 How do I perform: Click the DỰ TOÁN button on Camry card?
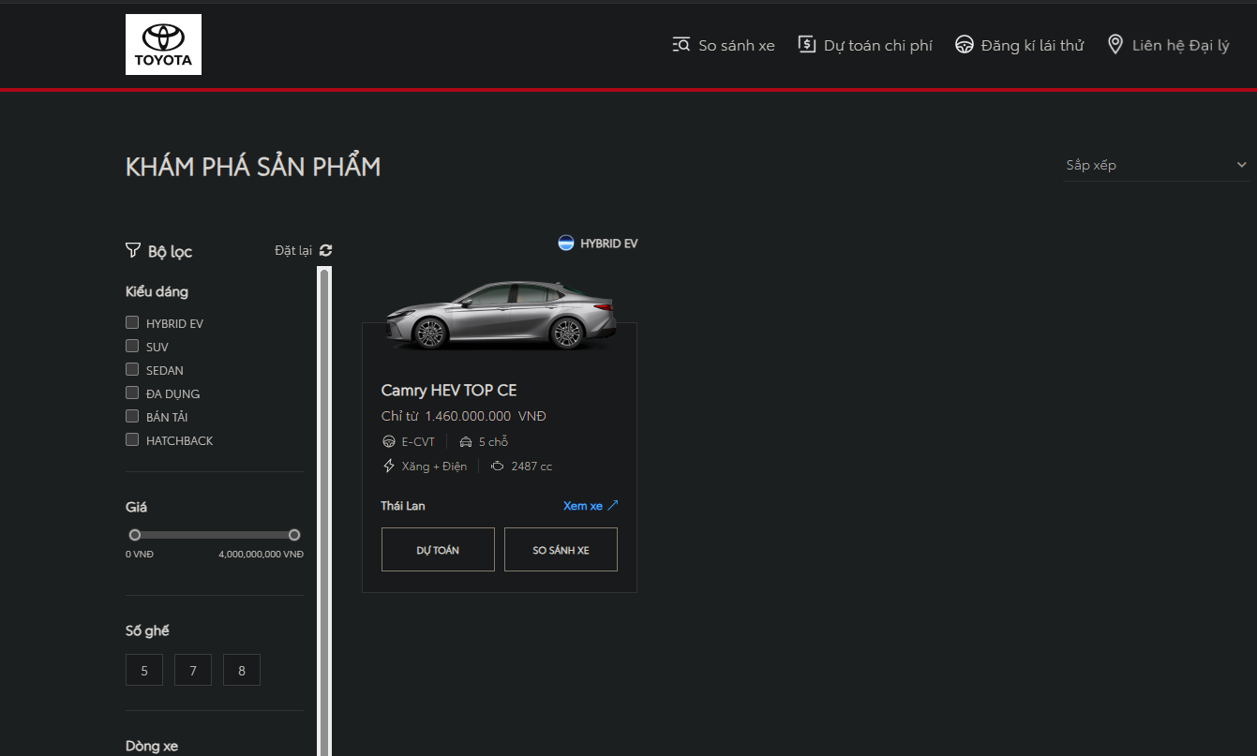tap(438, 549)
